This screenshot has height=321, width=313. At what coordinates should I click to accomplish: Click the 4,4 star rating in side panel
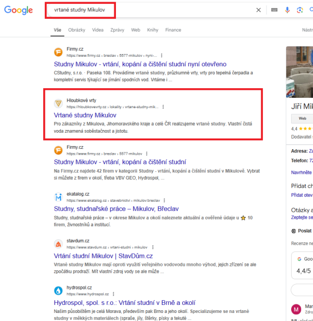pos(302,128)
